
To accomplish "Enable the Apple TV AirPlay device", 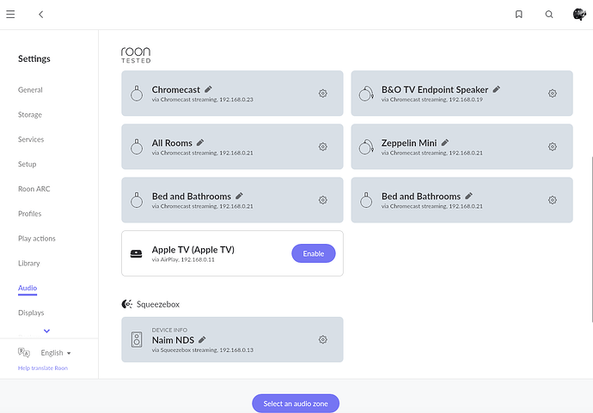I will (314, 253).
